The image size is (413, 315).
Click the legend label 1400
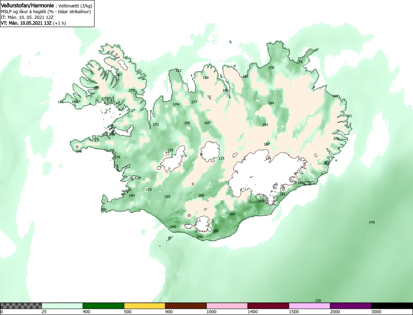(252, 312)
